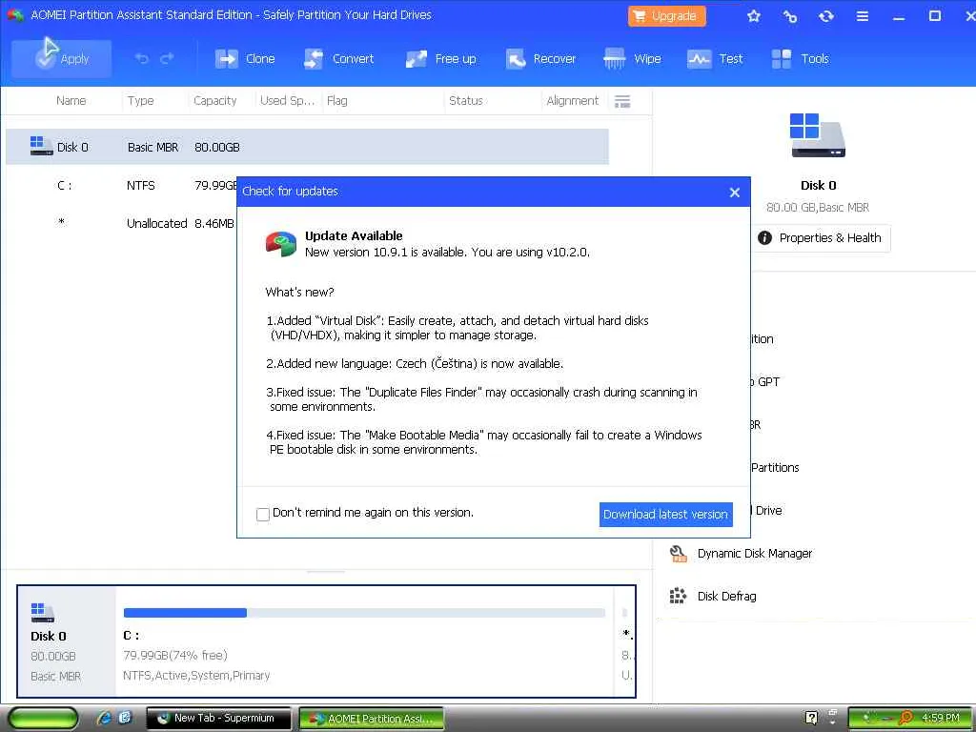Click the AOMEI logo in update dialog
Screen dimensions: 976x732
281,244
